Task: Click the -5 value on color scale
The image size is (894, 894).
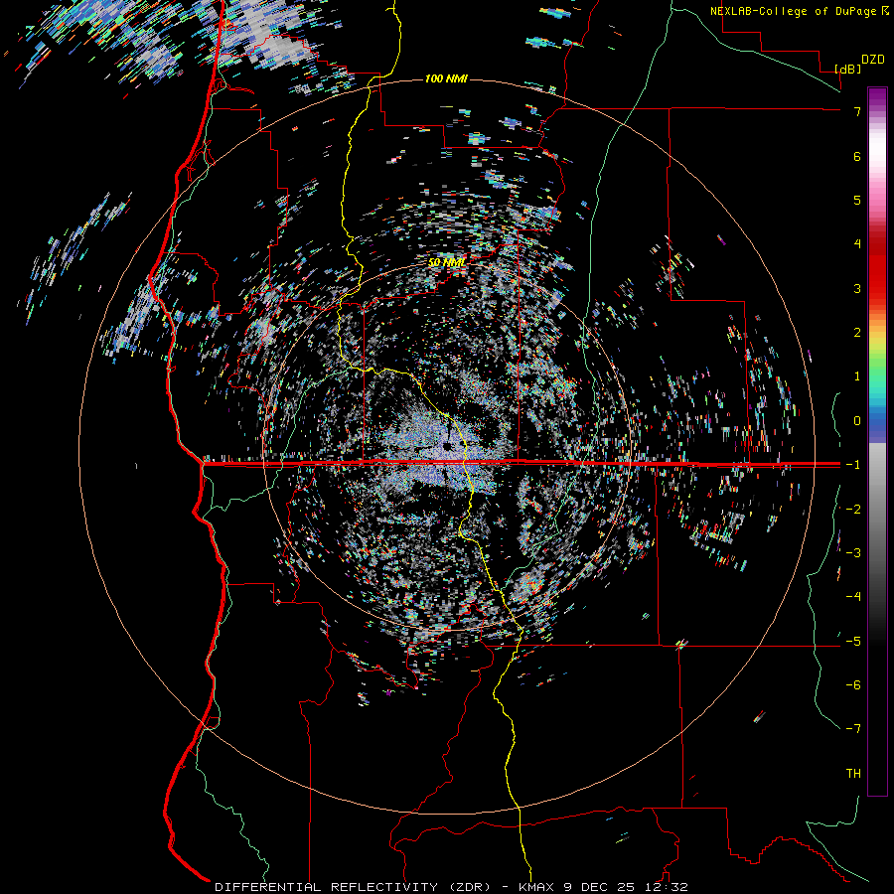Action: [853, 641]
